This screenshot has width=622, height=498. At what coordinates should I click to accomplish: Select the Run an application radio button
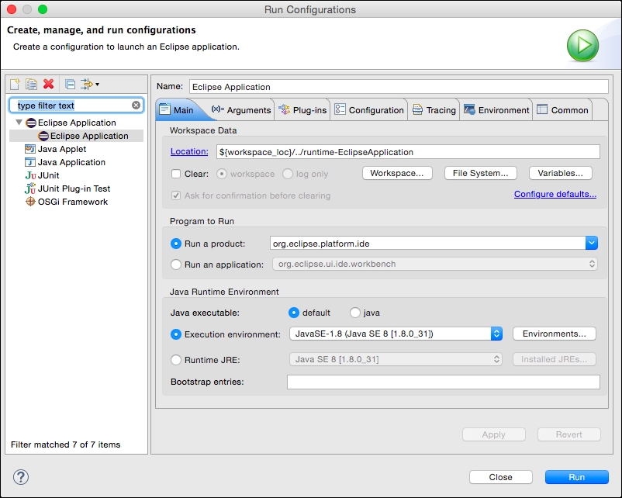(x=176, y=264)
